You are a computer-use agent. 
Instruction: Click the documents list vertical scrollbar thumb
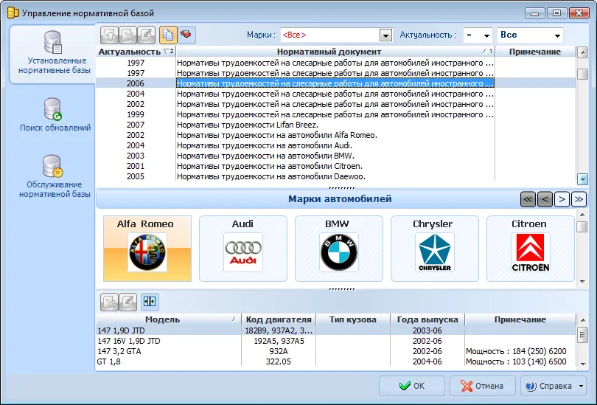click(x=582, y=74)
